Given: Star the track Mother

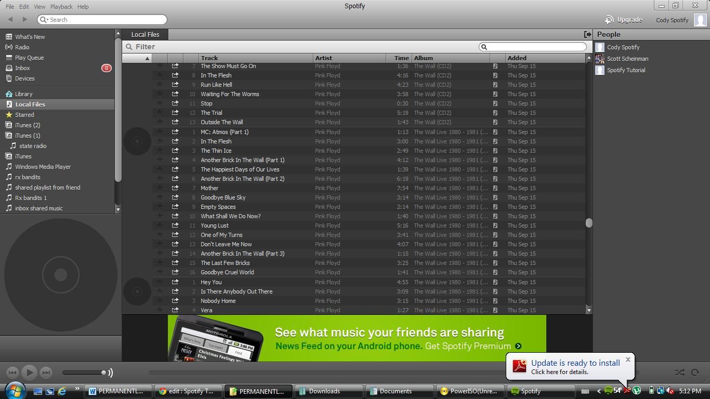Looking at the screenshot, I should [160, 188].
